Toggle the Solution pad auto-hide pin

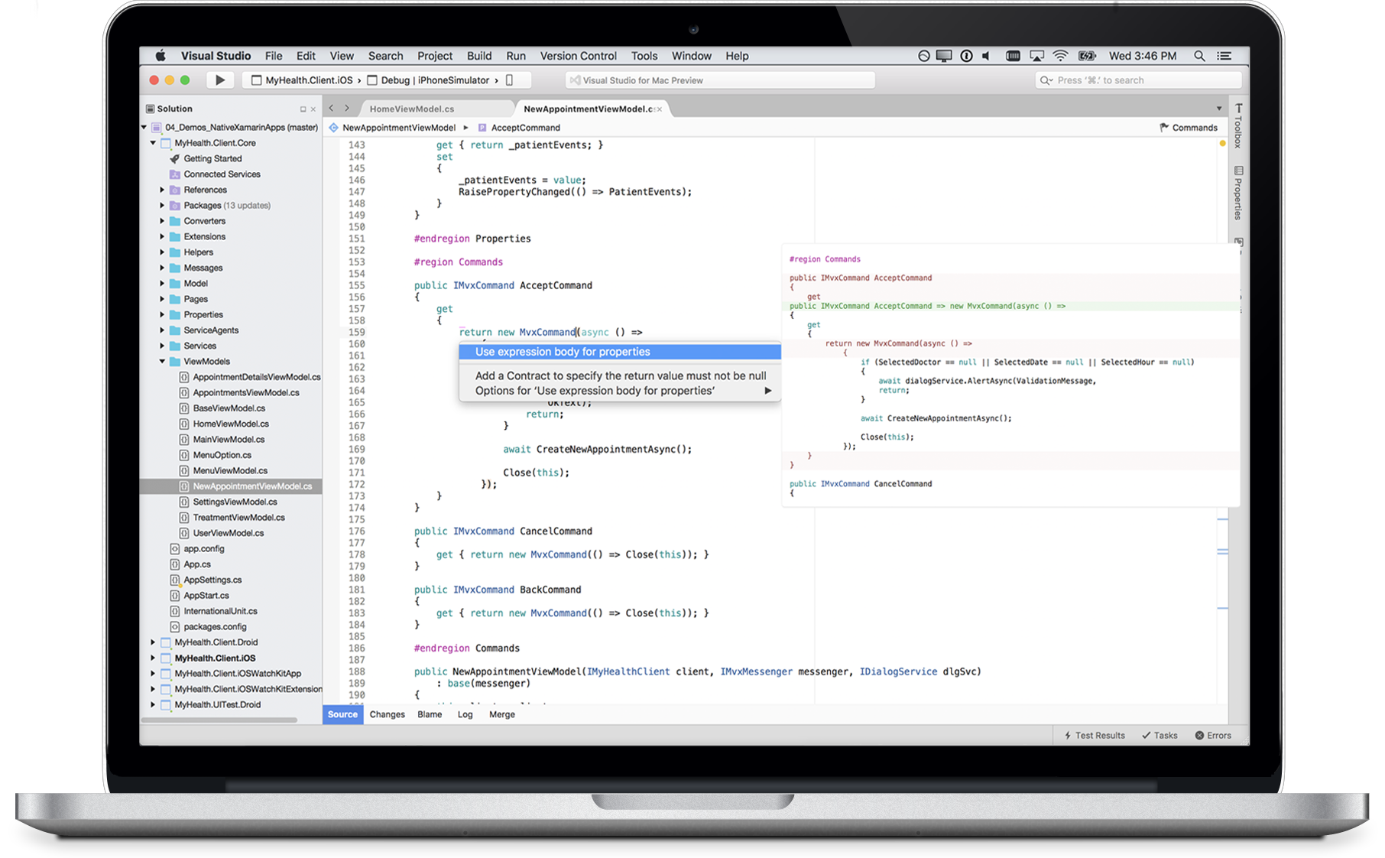(x=304, y=108)
